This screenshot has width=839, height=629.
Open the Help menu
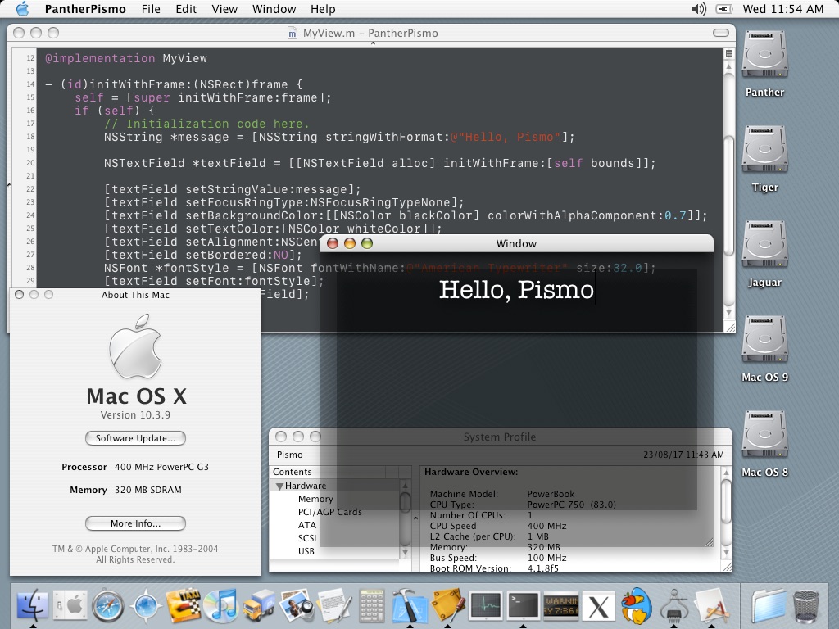323,9
